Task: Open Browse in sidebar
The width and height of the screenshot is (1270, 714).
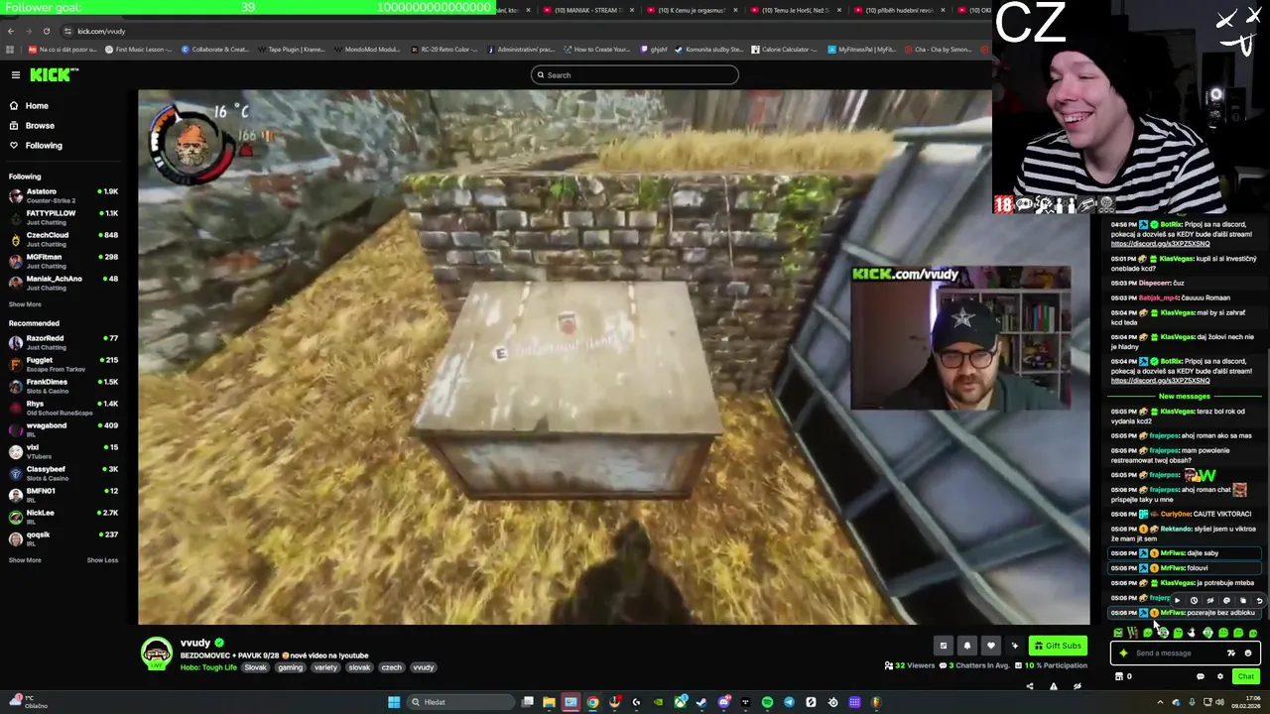Action: (40, 126)
